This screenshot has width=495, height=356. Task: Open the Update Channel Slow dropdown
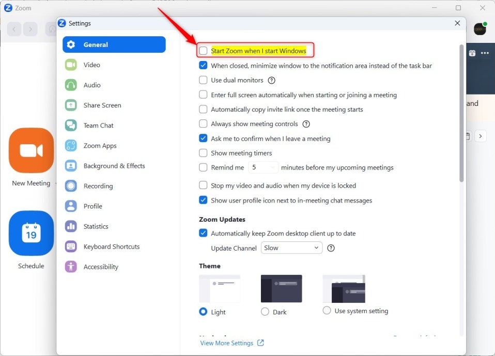pyautogui.click(x=292, y=248)
